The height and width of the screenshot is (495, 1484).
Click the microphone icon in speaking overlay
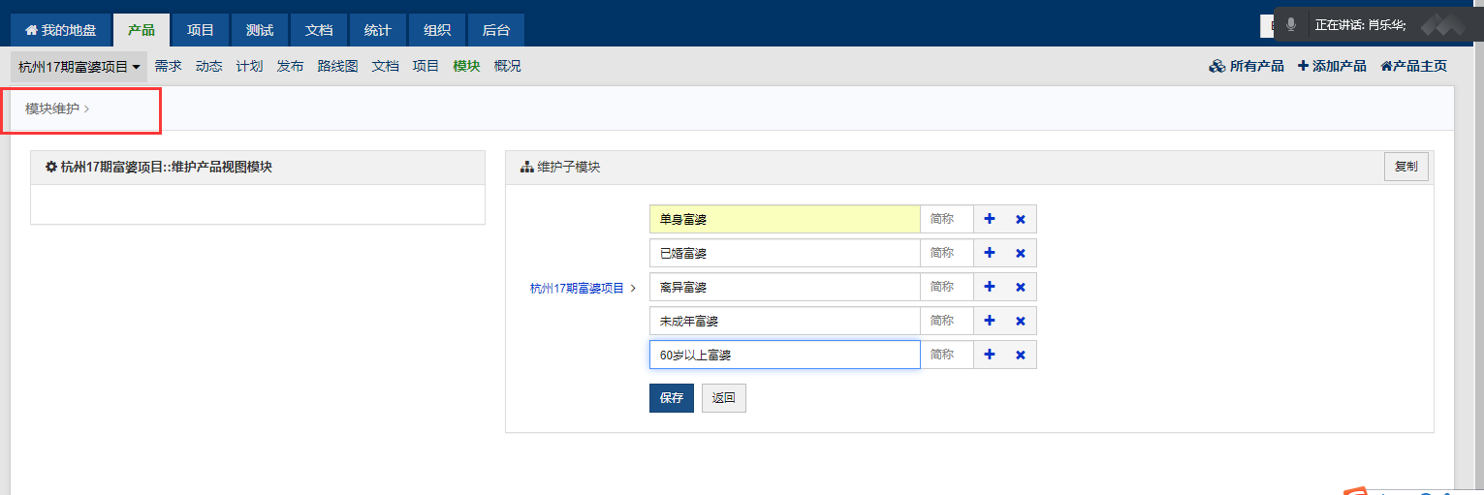tap(1291, 24)
